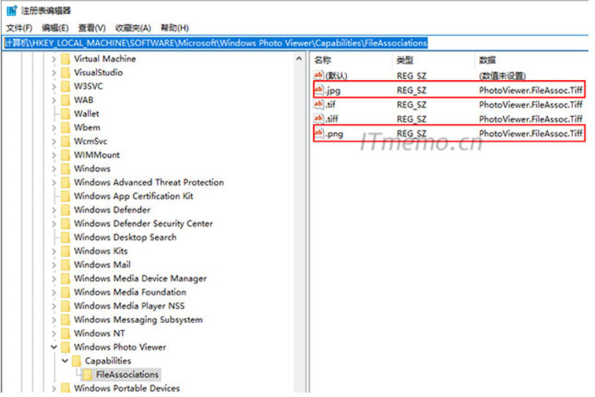Click the .png string value icon
This screenshot has height=397, width=595.
[318, 133]
